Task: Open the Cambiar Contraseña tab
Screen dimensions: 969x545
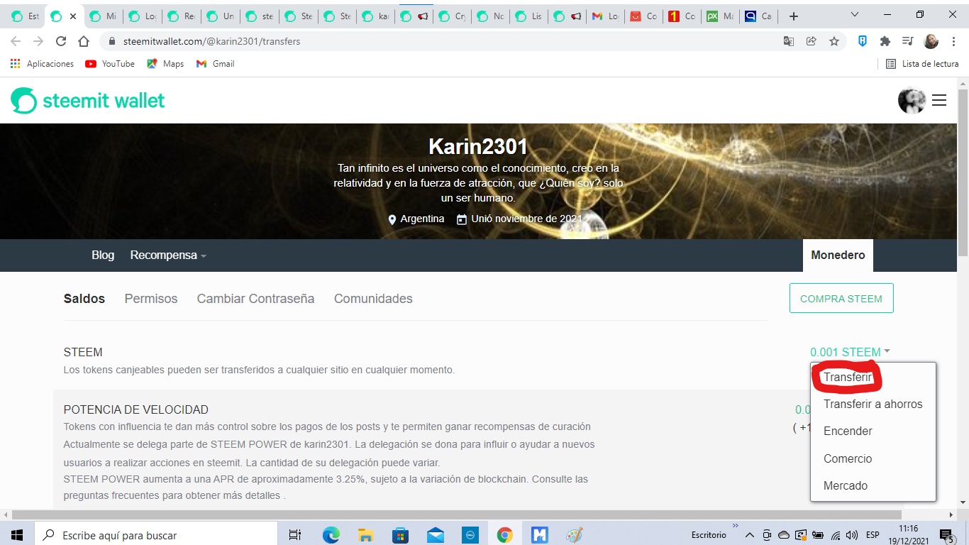Action: pos(255,299)
